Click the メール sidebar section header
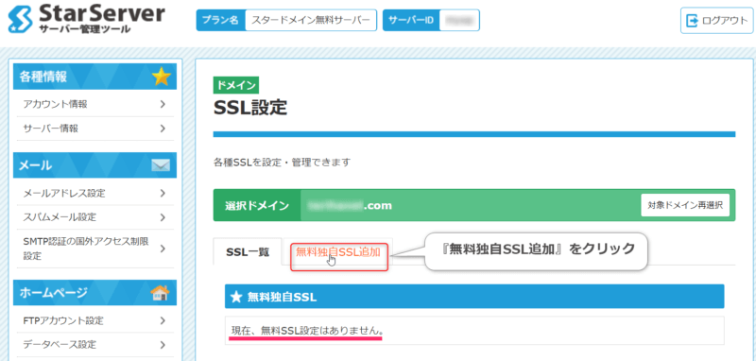756x361 pixels. coord(95,165)
